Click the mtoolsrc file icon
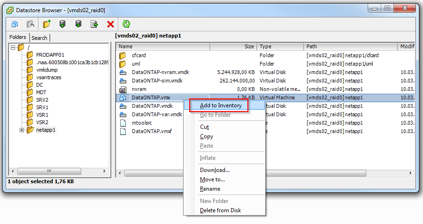The width and height of the screenshot is (423, 224). [123, 123]
